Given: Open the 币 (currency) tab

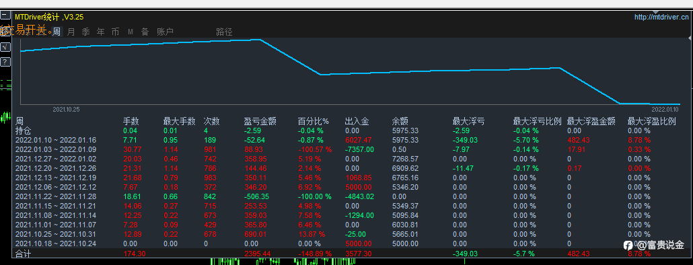Looking at the screenshot, I should (x=115, y=32).
